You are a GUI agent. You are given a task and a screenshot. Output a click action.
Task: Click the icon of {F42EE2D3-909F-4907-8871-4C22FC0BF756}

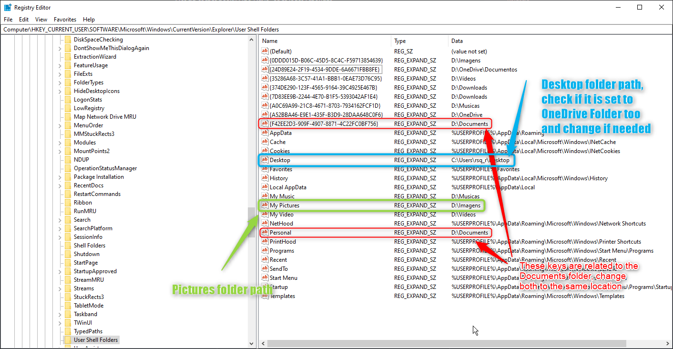(x=265, y=123)
